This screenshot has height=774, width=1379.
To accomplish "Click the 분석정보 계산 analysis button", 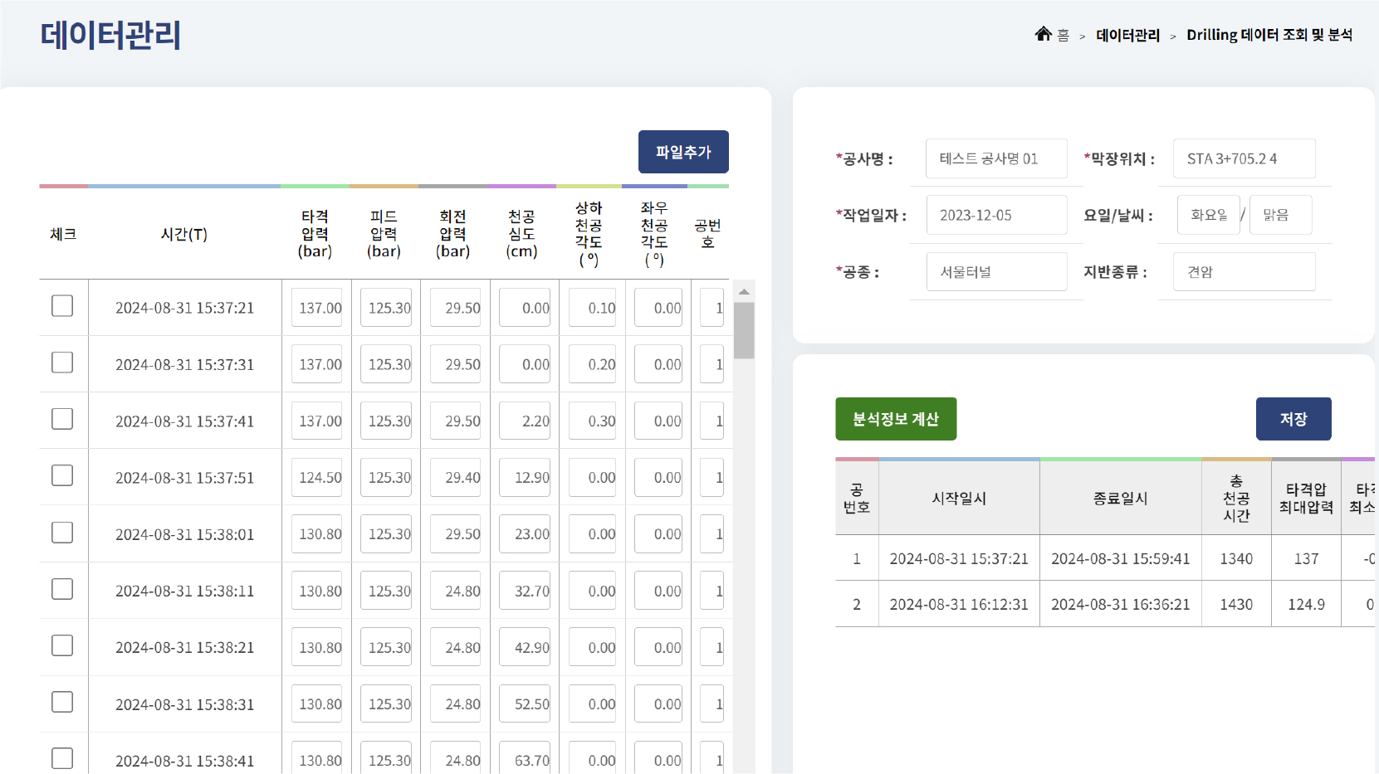I will click(x=896, y=419).
